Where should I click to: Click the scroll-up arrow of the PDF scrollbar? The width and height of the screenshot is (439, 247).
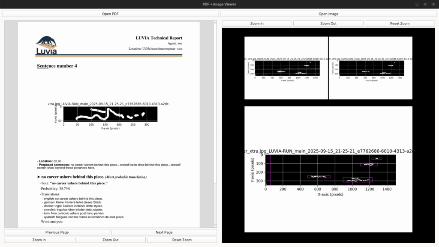(x=215, y=21)
